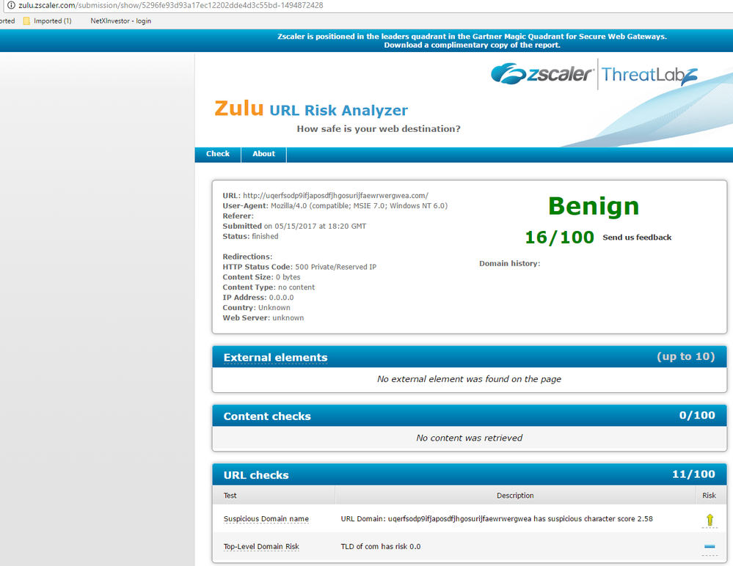Click the URL checks header

[x=256, y=475]
